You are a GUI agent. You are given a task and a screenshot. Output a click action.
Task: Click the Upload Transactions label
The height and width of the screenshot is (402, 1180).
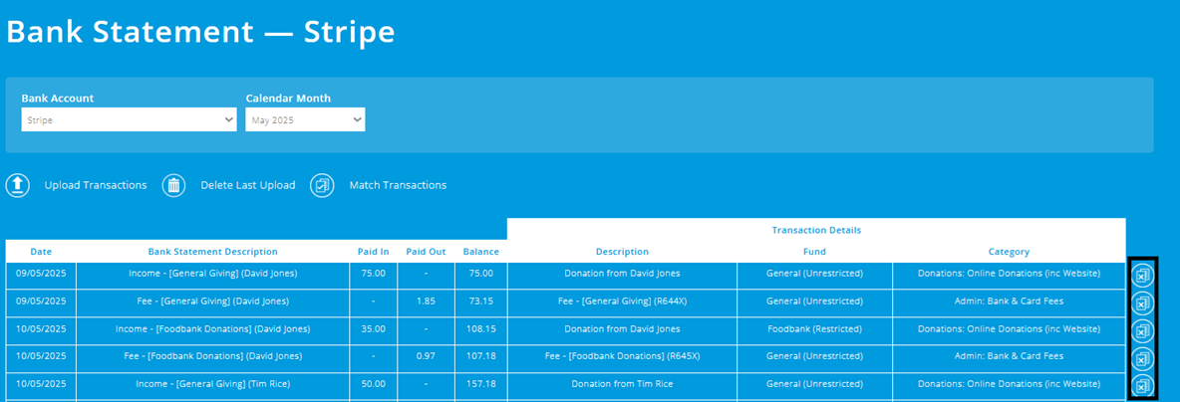click(x=96, y=185)
